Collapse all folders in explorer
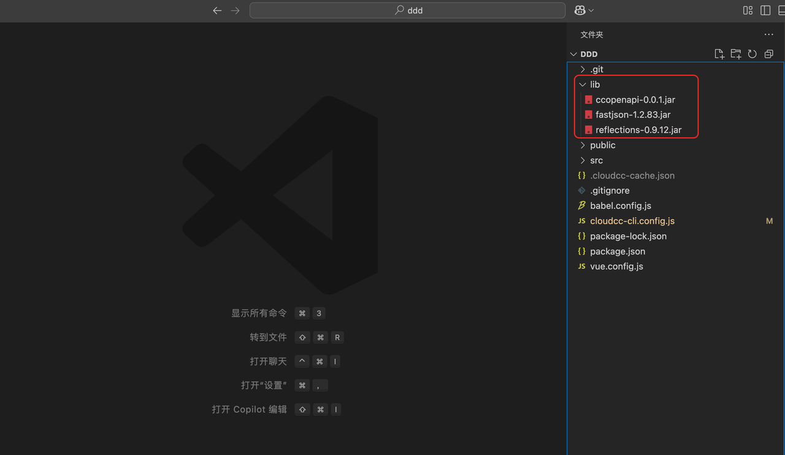The image size is (785, 455). pos(769,54)
